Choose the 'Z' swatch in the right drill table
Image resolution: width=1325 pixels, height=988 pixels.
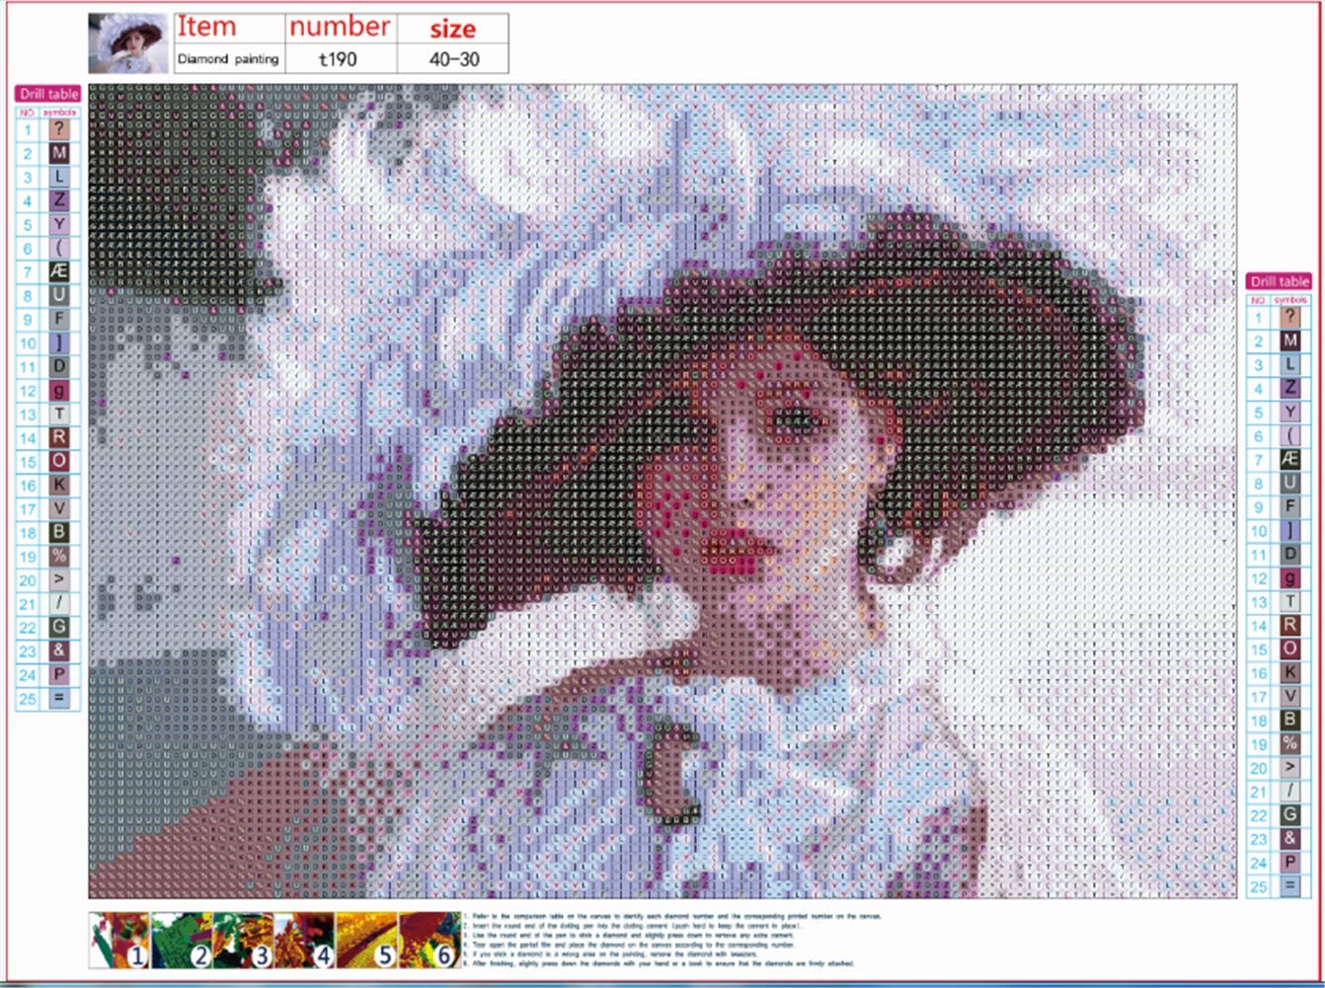1290,388
